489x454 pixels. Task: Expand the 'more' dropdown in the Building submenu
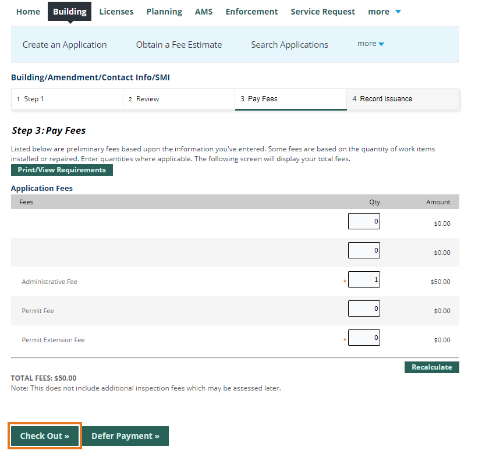(371, 44)
